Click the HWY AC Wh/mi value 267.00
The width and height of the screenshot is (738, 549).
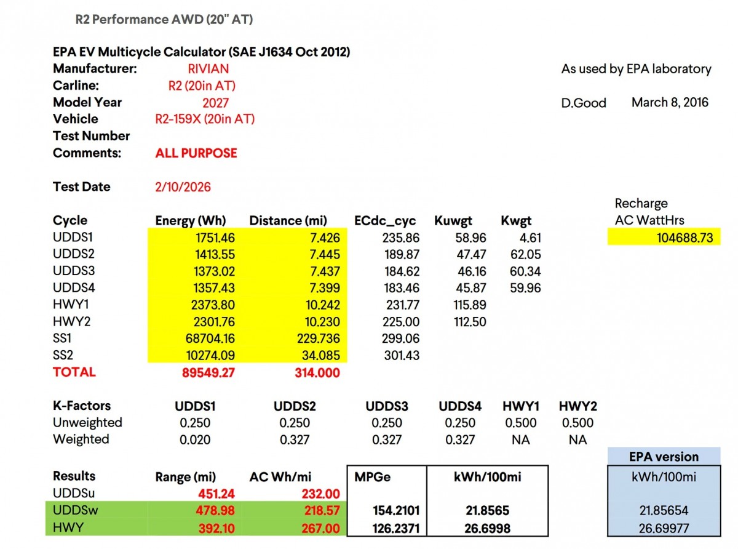[321, 527]
